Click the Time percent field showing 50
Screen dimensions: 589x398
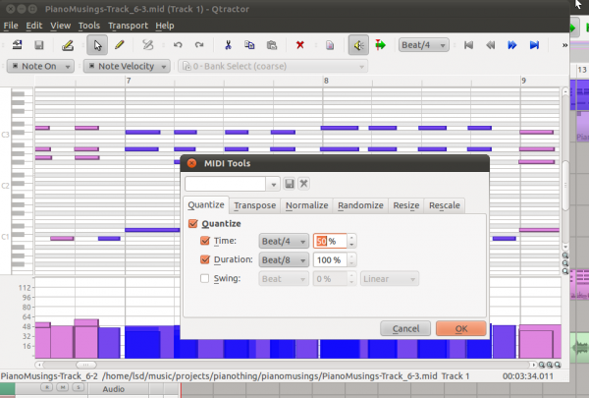tap(330, 241)
